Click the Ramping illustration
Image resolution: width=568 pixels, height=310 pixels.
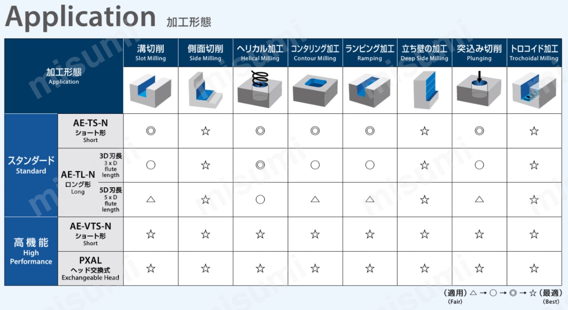pyautogui.click(x=369, y=90)
